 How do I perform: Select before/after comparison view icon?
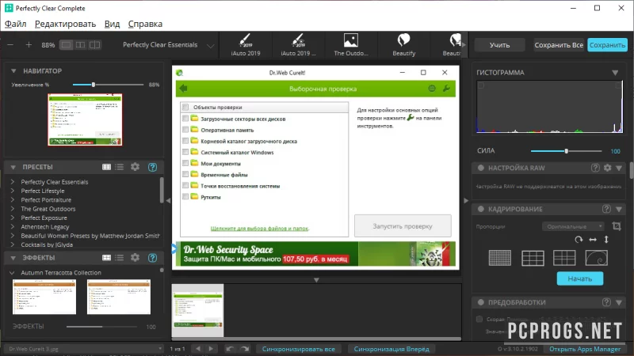pos(94,45)
